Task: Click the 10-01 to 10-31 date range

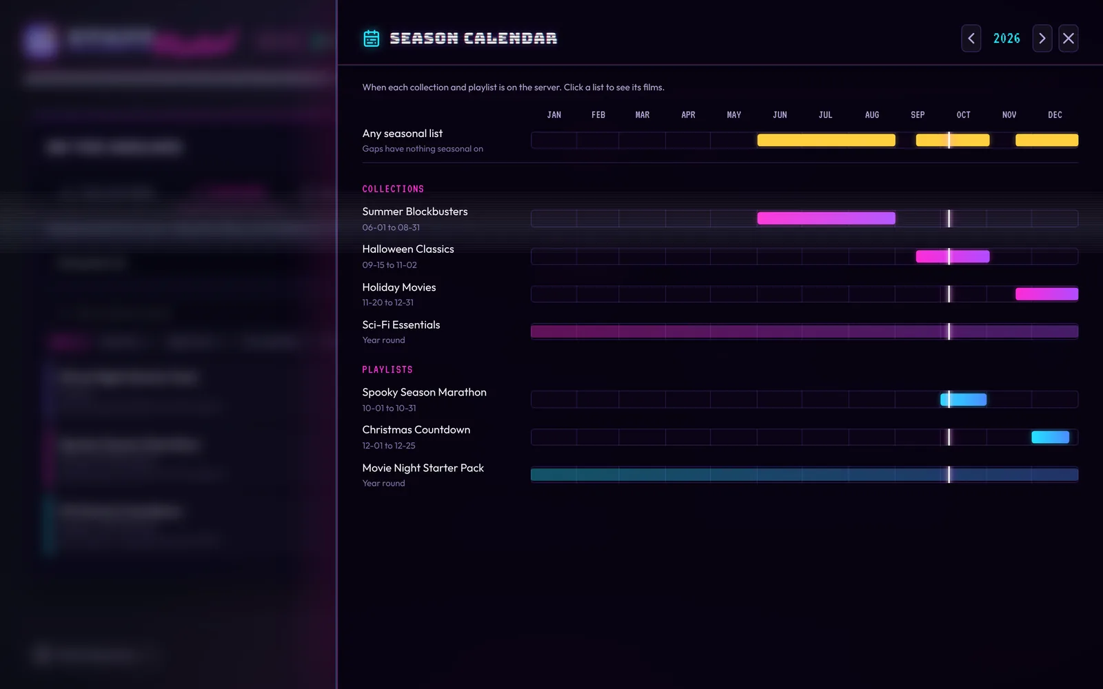Action: tap(389, 409)
